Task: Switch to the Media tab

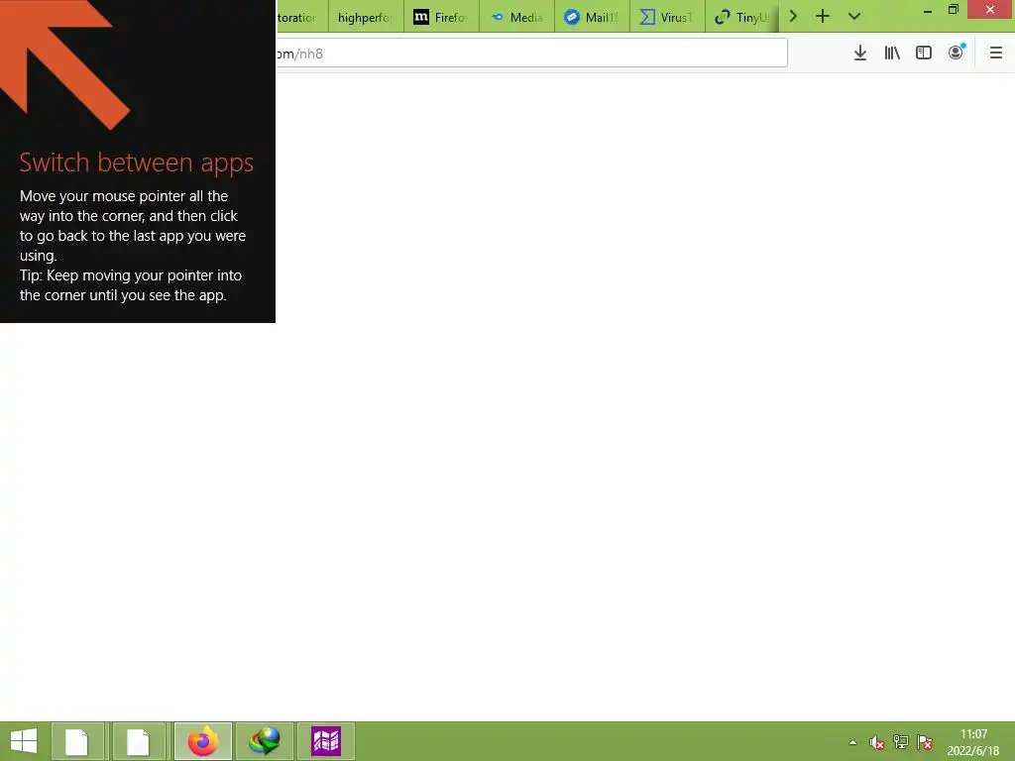Action: pyautogui.click(x=516, y=17)
